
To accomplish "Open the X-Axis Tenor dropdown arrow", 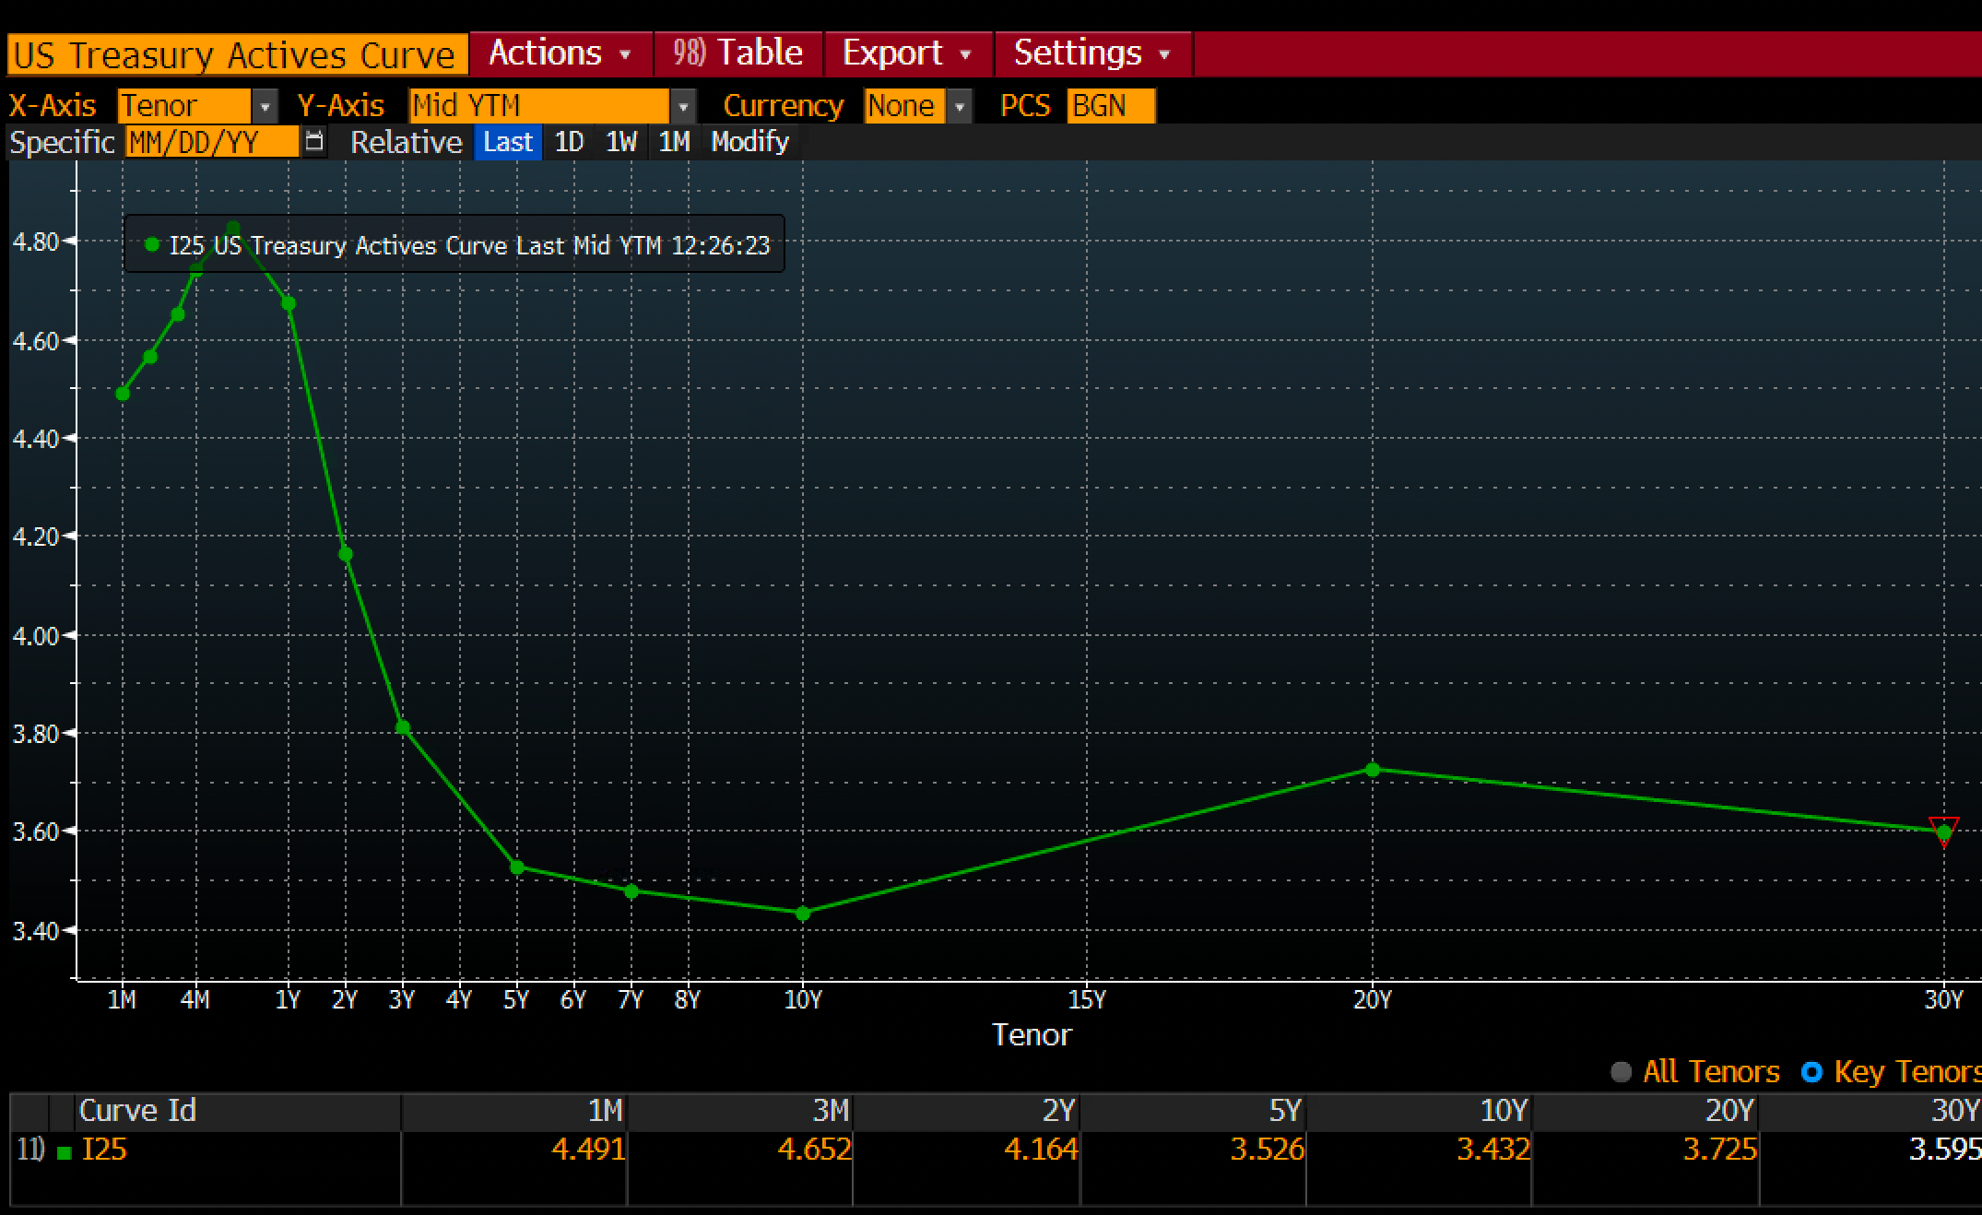I will pos(265,107).
